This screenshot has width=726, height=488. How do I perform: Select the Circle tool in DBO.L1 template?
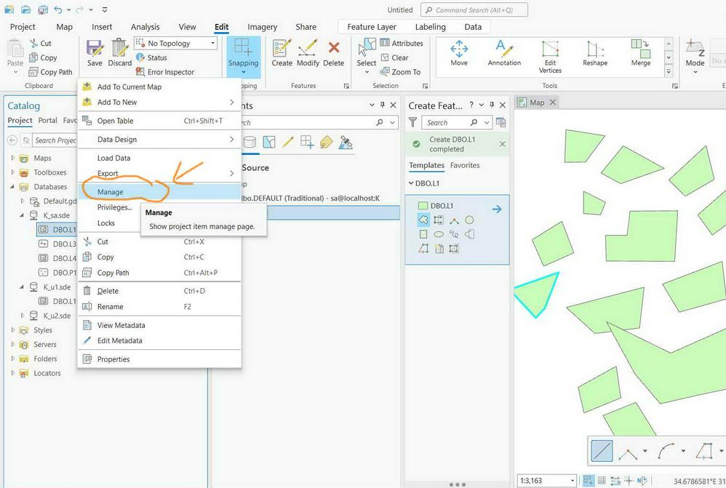click(469, 220)
